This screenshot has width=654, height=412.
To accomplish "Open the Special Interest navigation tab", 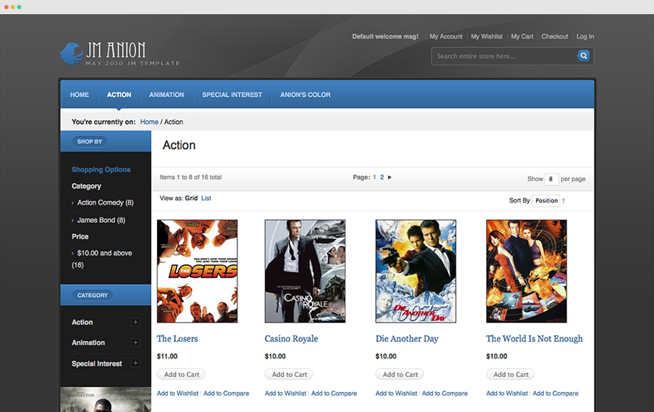I will click(232, 94).
